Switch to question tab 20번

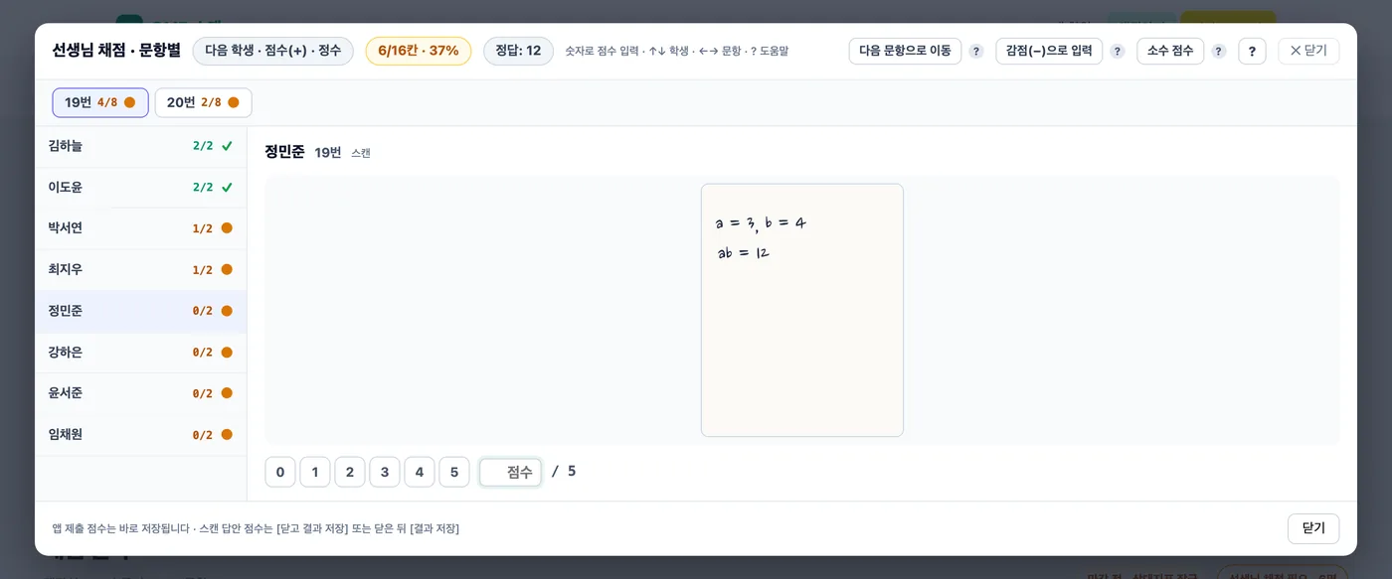pyautogui.click(x=203, y=102)
